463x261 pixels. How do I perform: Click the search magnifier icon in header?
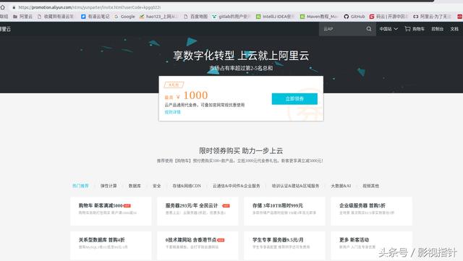[369, 29]
